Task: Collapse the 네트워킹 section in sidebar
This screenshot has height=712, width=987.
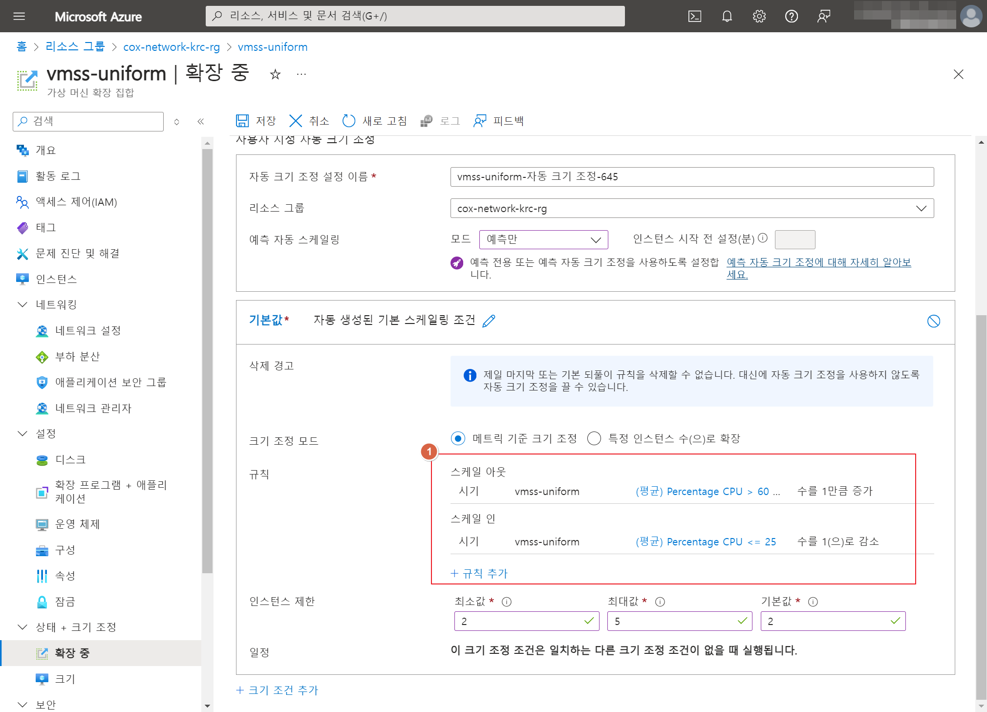Action: (x=22, y=304)
